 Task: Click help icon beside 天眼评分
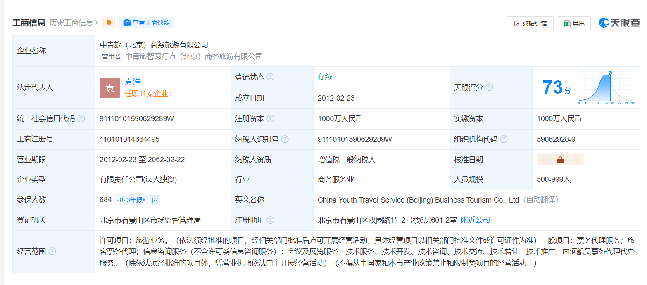[489, 87]
